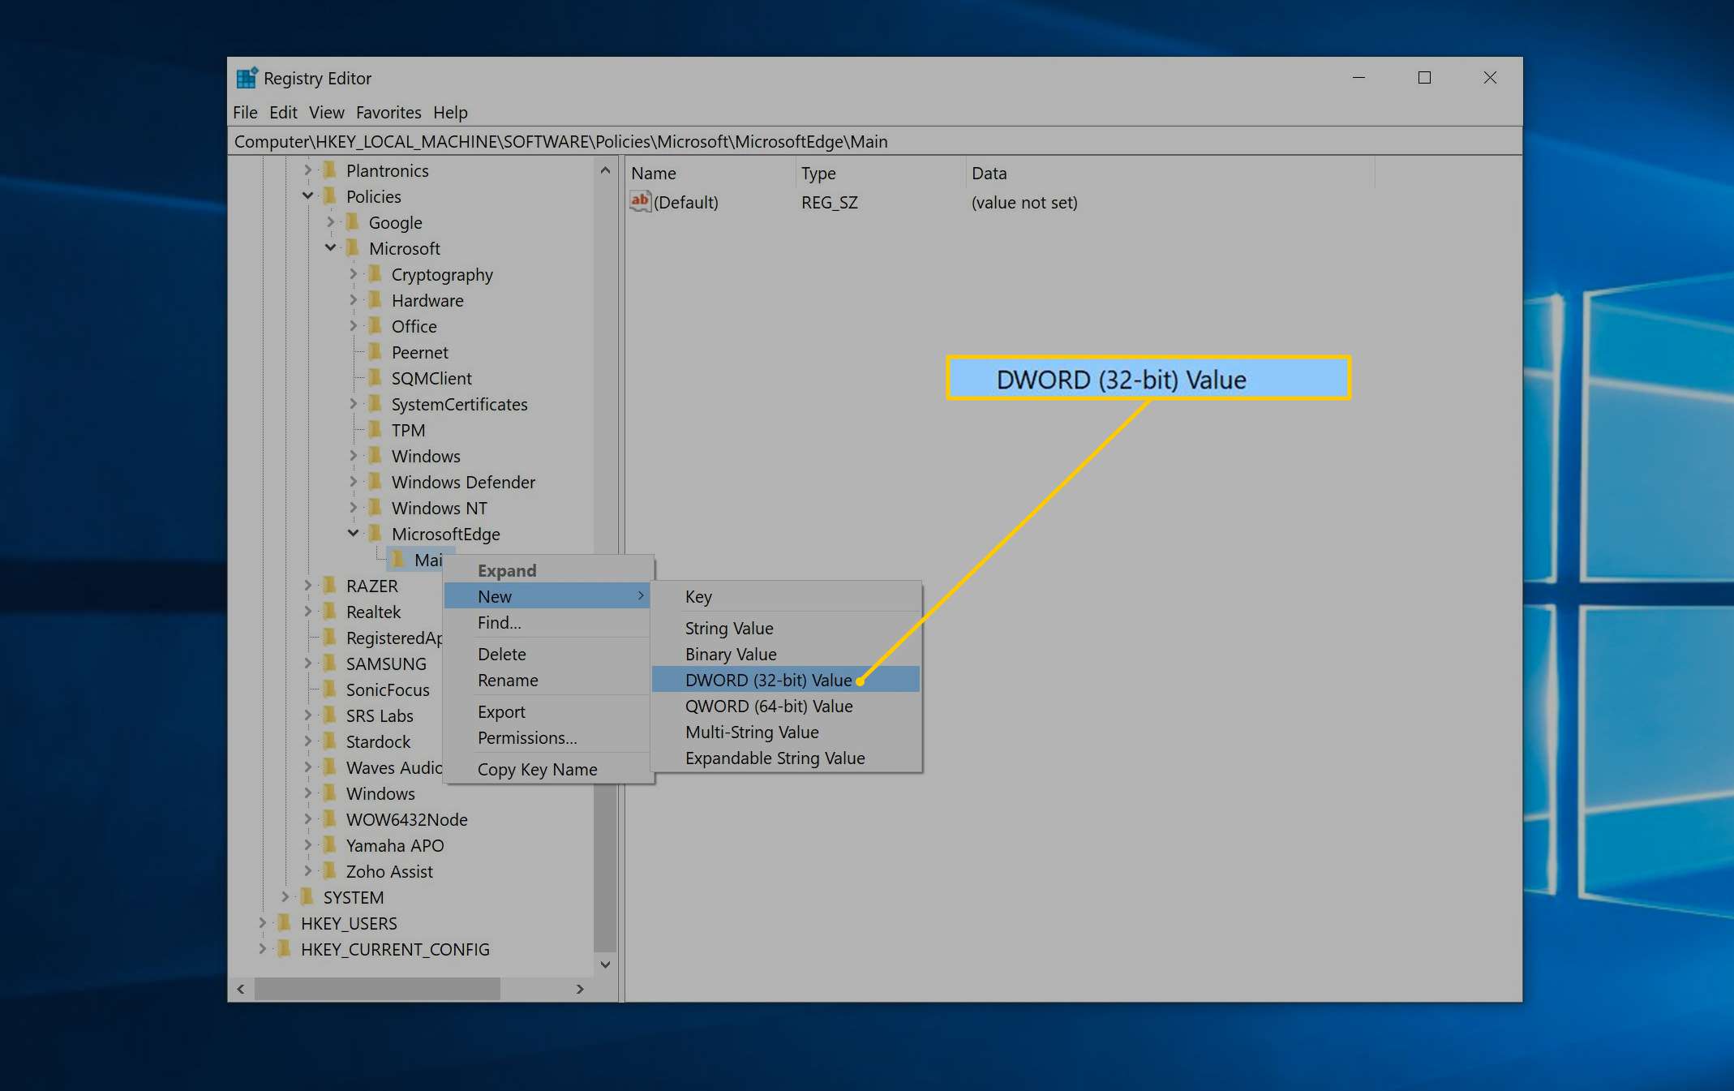Choose DWORD (32-bit) Value from submenu
Viewport: 1734px width, 1091px height.
[x=785, y=680]
